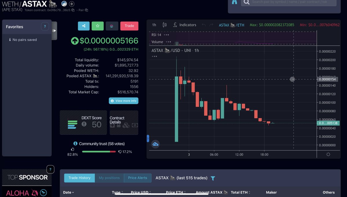The height and width of the screenshot is (197, 347).
Task: Click the Min price text in chart header
Action: [x=320, y=25]
